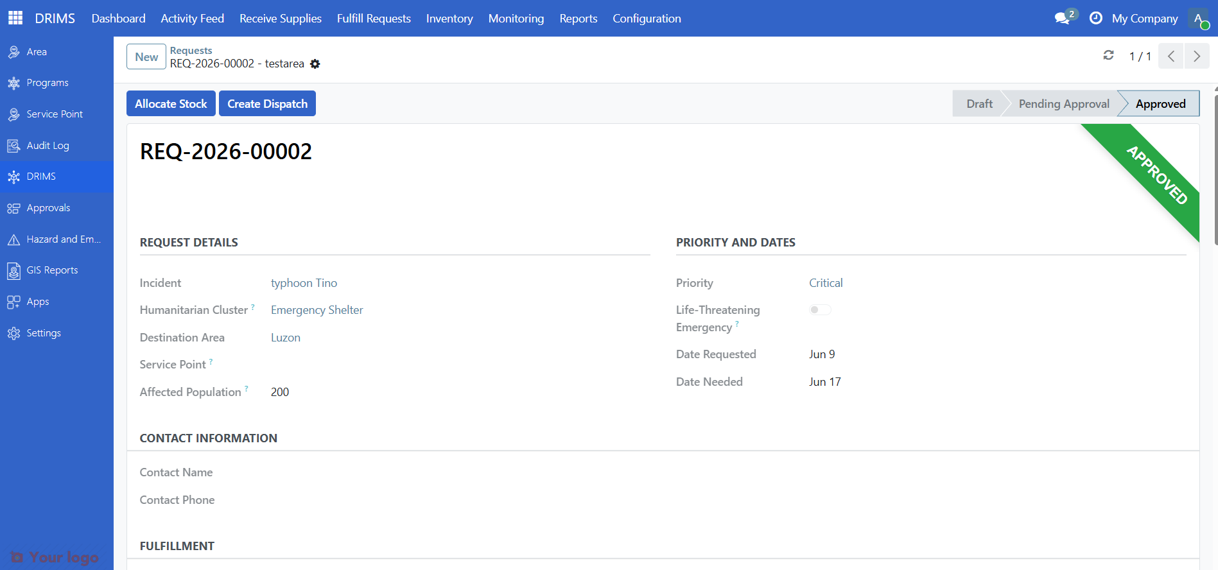Open the Area sidebar icon

tap(13, 52)
